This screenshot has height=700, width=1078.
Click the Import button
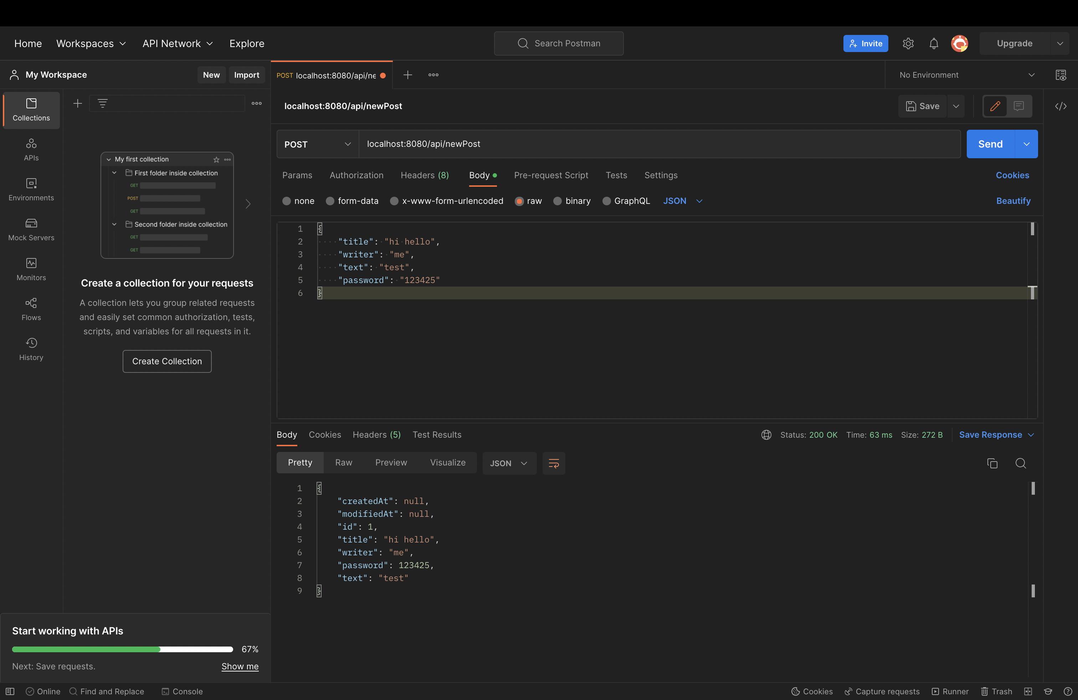(246, 75)
